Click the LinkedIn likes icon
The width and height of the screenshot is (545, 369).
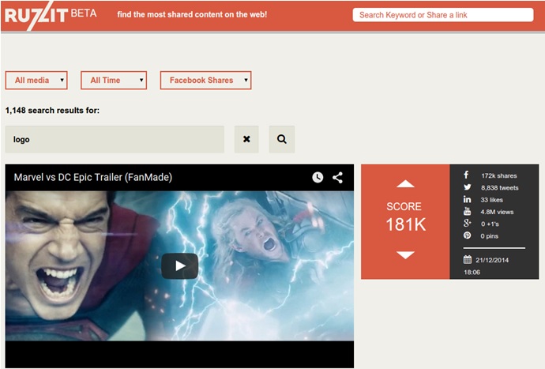click(467, 200)
